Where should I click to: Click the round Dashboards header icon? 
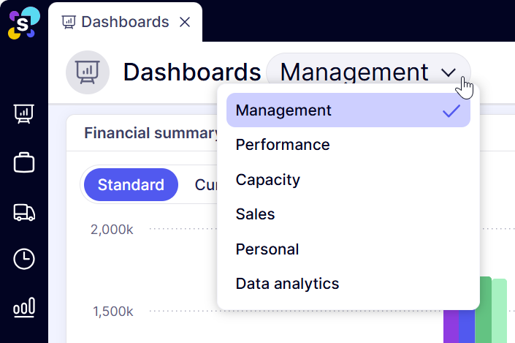pos(88,72)
